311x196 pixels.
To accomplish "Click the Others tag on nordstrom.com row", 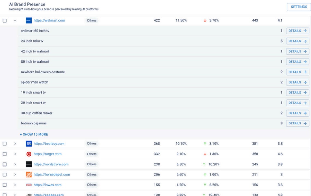I will 92,164.
